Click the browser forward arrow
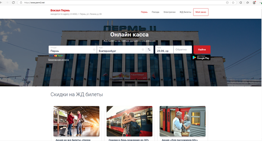Viewport: 262px width, 141px height. point(7,3)
